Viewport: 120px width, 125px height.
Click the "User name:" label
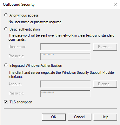coord(17,47)
